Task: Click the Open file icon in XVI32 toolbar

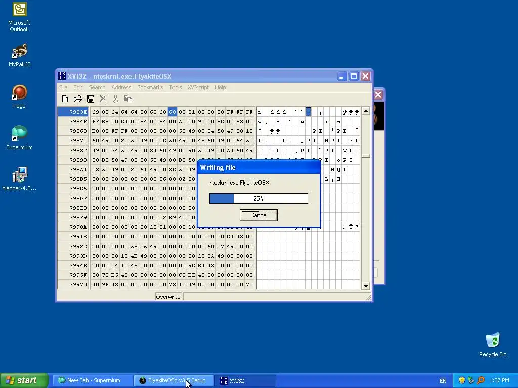Action: [x=77, y=99]
